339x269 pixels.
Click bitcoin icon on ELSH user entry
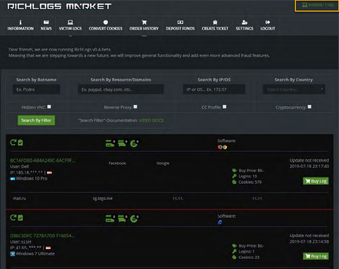point(134,219)
